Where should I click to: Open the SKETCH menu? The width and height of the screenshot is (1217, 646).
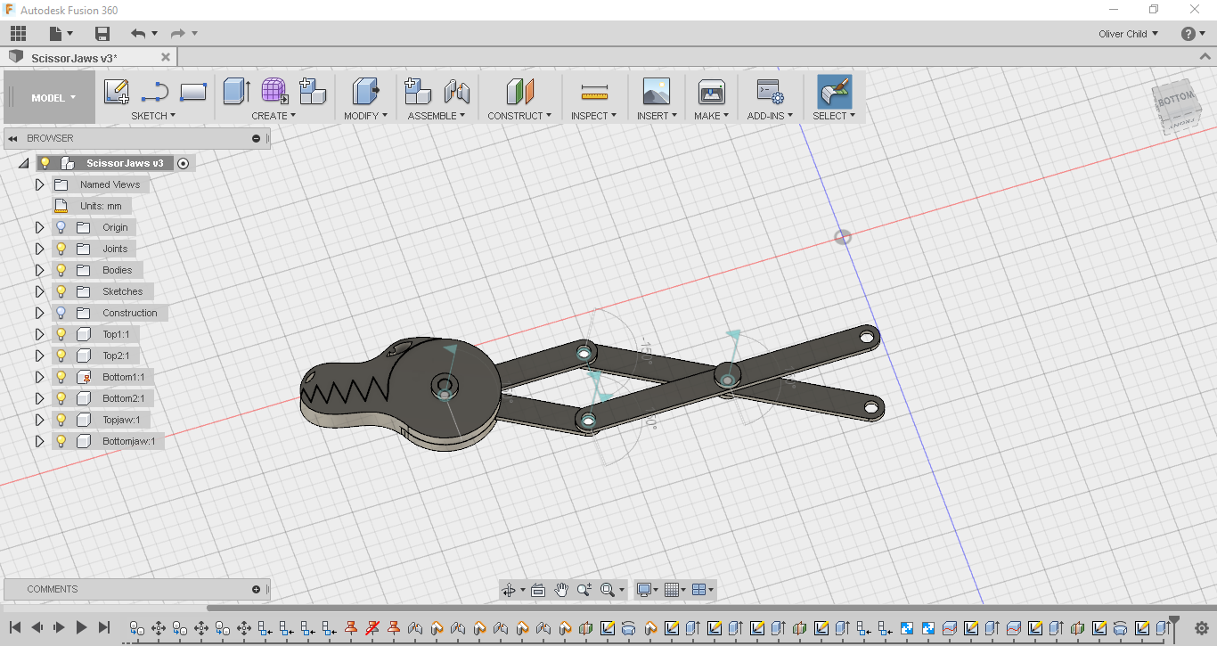click(x=153, y=116)
